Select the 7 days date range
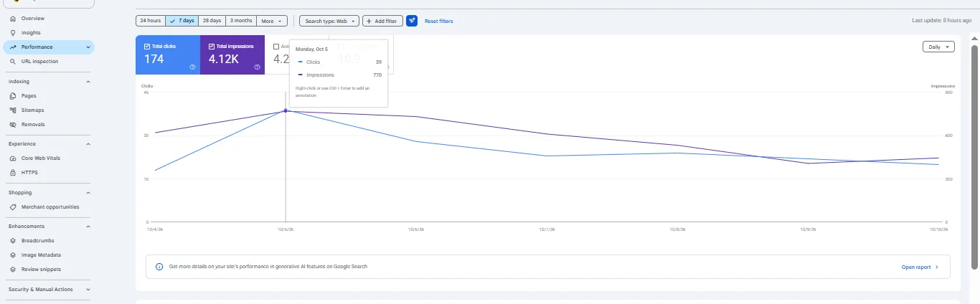The image size is (980, 304). (x=182, y=21)
